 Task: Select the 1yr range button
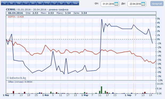[x=54, y=3]
